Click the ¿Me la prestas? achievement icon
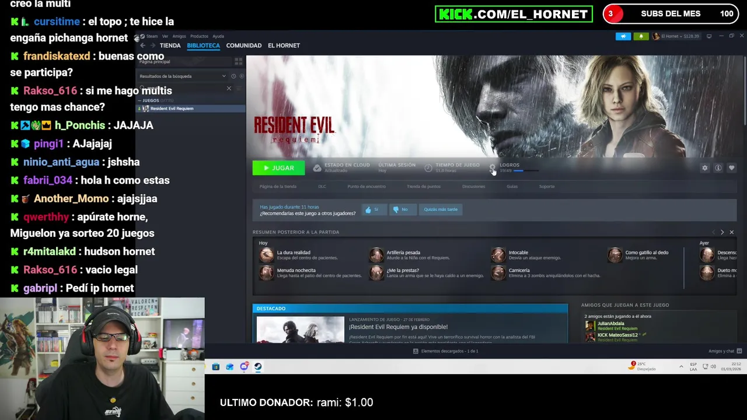 [x=376, y=273]
